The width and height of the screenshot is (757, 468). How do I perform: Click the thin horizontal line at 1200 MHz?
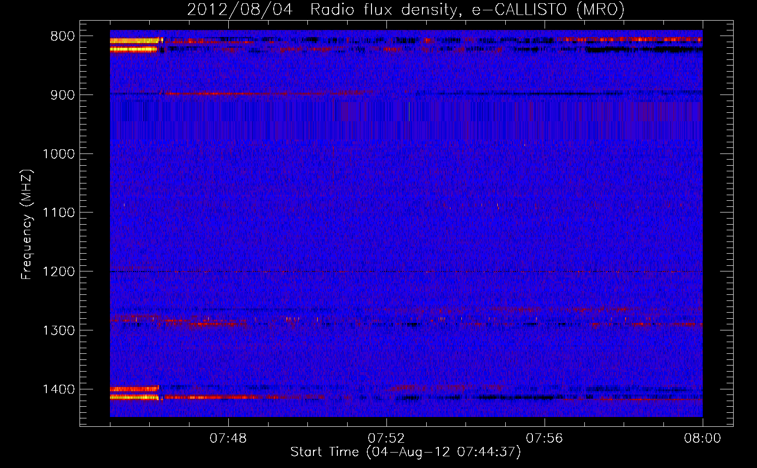tap(406, 272)
